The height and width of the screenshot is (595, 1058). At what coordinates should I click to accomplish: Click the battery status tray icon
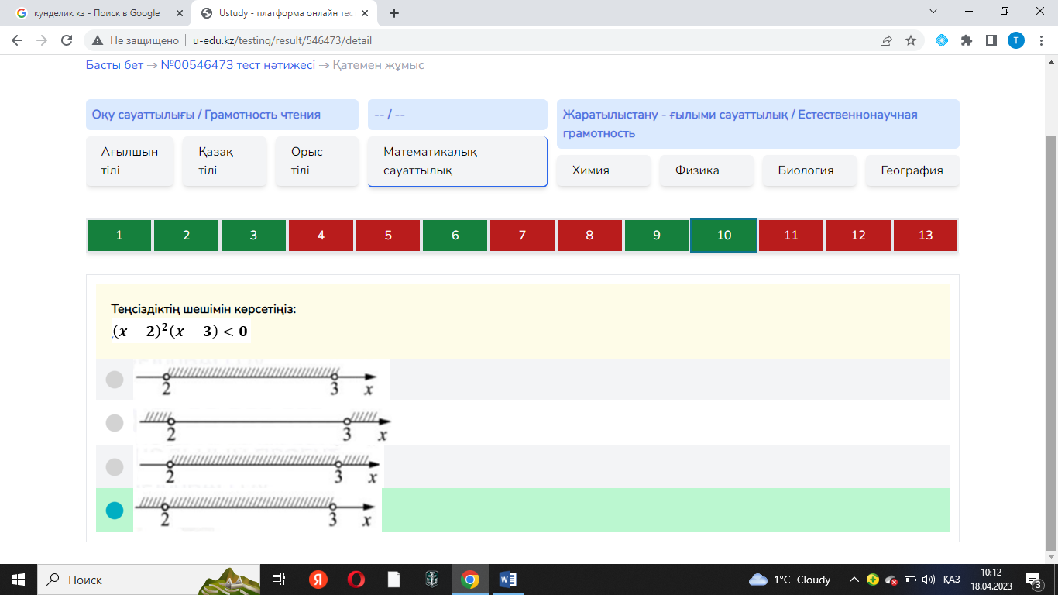pos(910,580)
